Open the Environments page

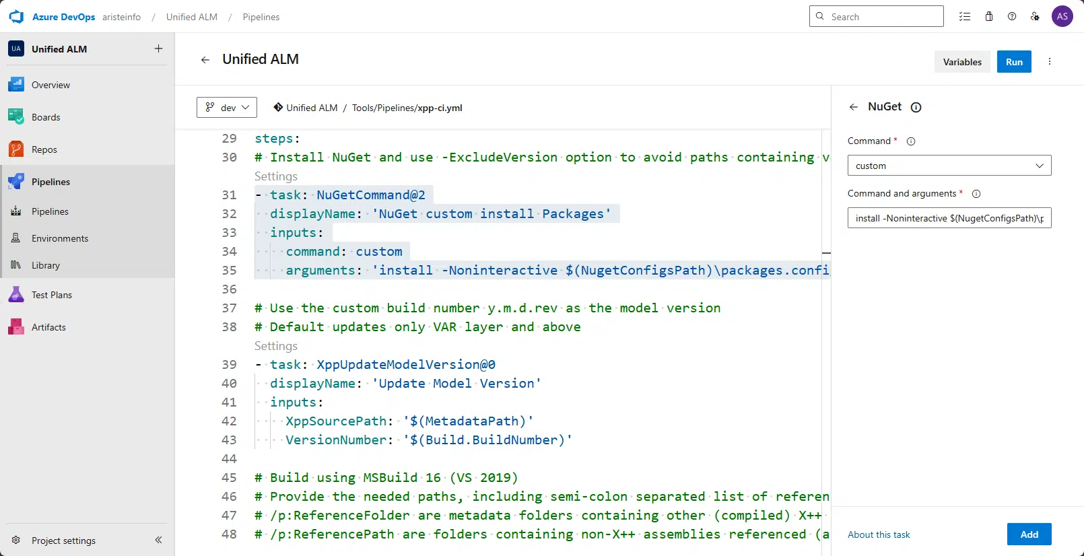click(x=60, y=238)
